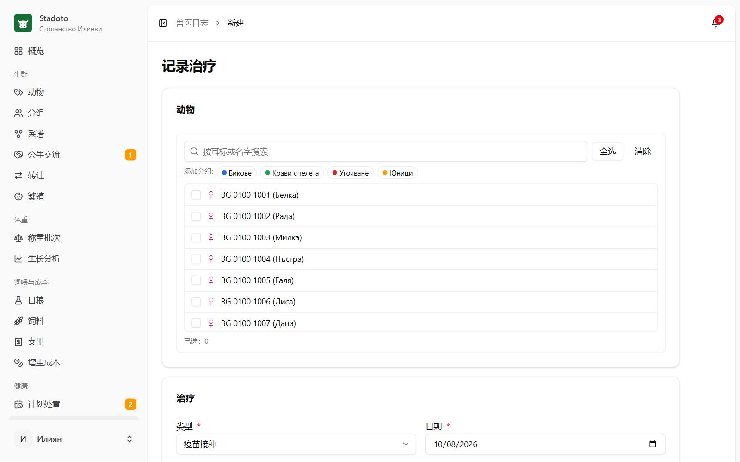Viewport: 740px width, 462px height.
Task: Click the arrows icon beside 转让
Action: pos(18,176)
